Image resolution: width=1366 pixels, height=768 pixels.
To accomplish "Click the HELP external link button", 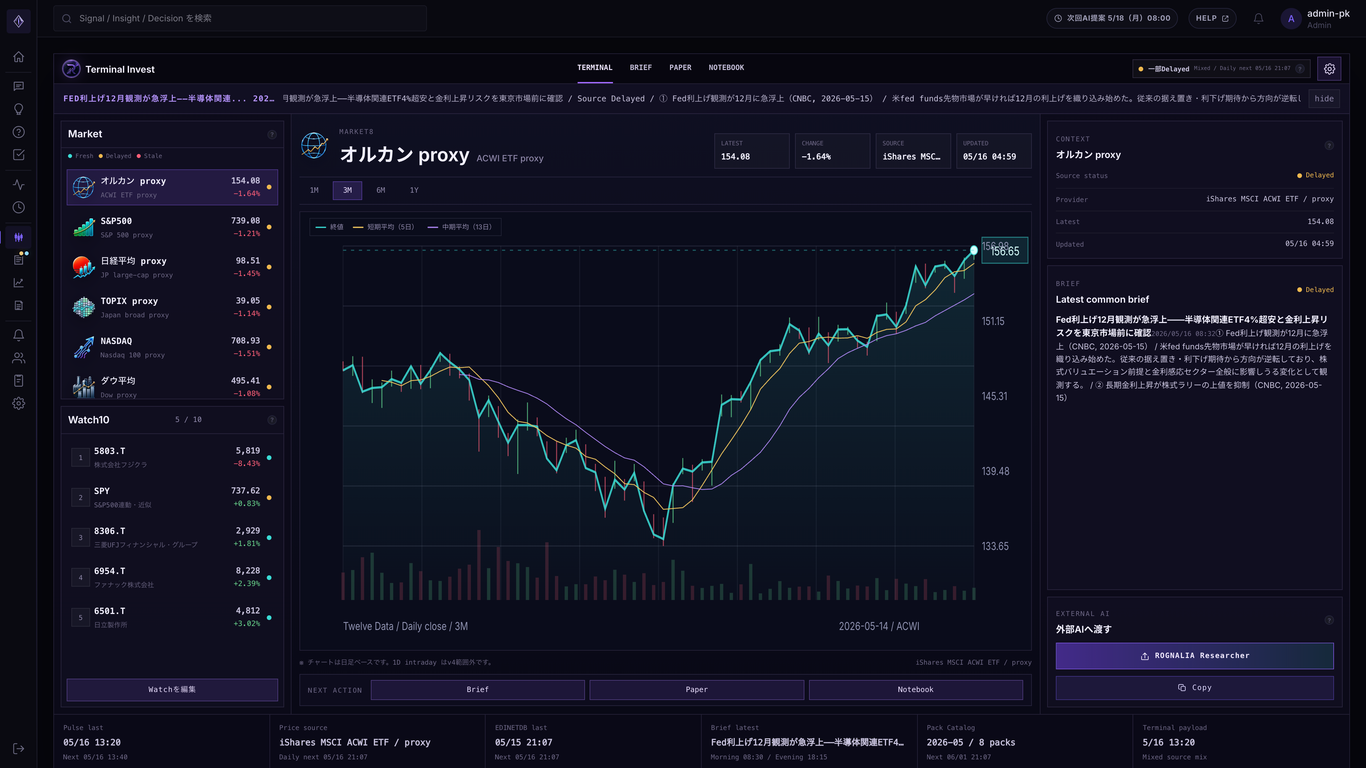I will tap(1212, 19).
